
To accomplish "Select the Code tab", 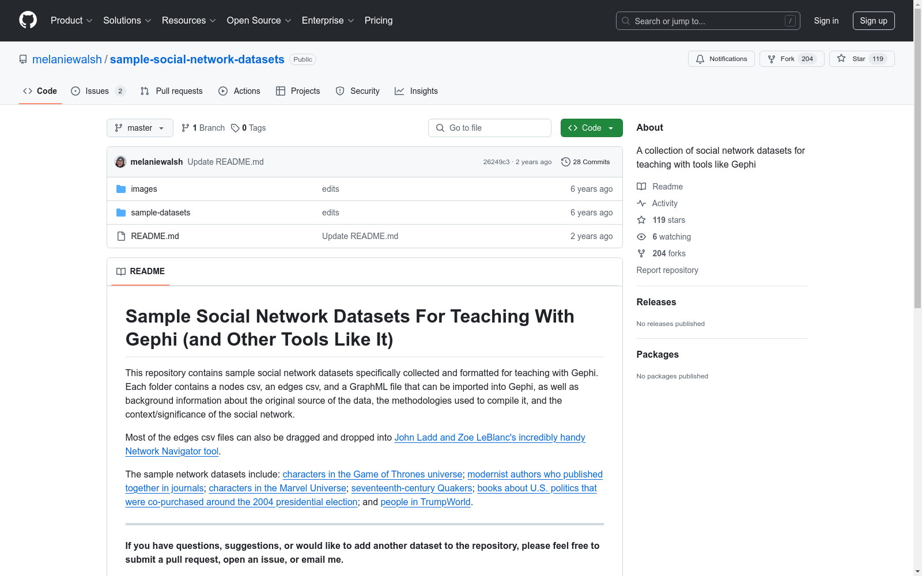I will tap(40, 91).
